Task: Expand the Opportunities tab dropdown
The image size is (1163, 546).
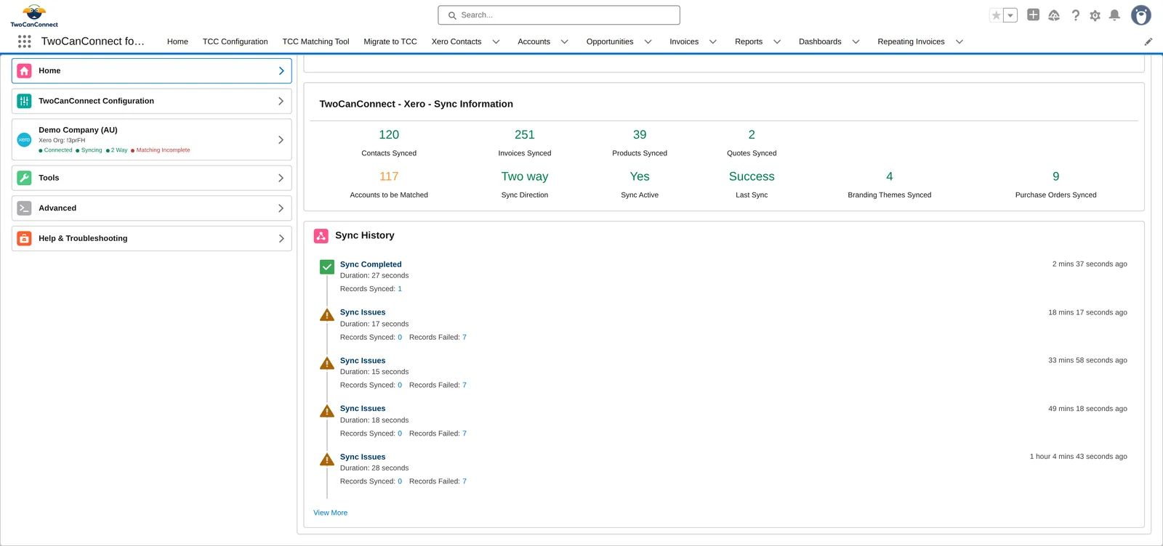Action: coord(648,41)
